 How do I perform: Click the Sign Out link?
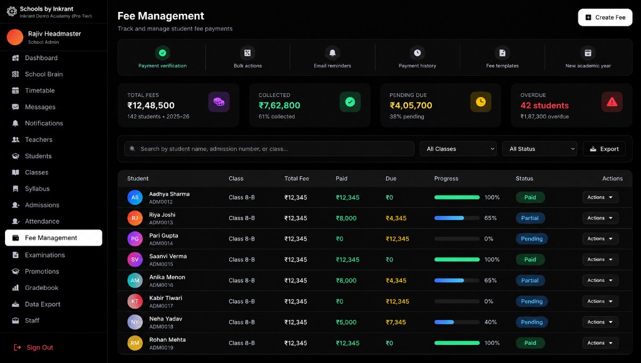[x=39, y=347]
